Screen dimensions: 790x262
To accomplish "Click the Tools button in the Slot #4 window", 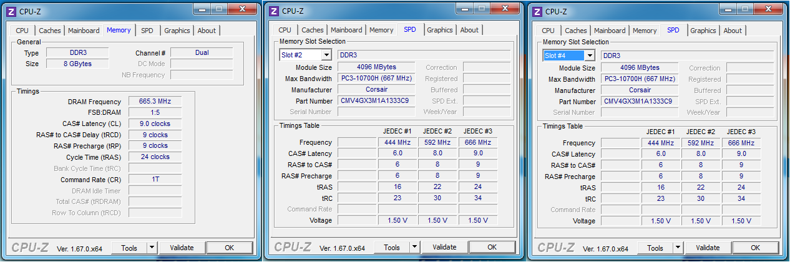I will pyautogui.click(x=655, y=248).
